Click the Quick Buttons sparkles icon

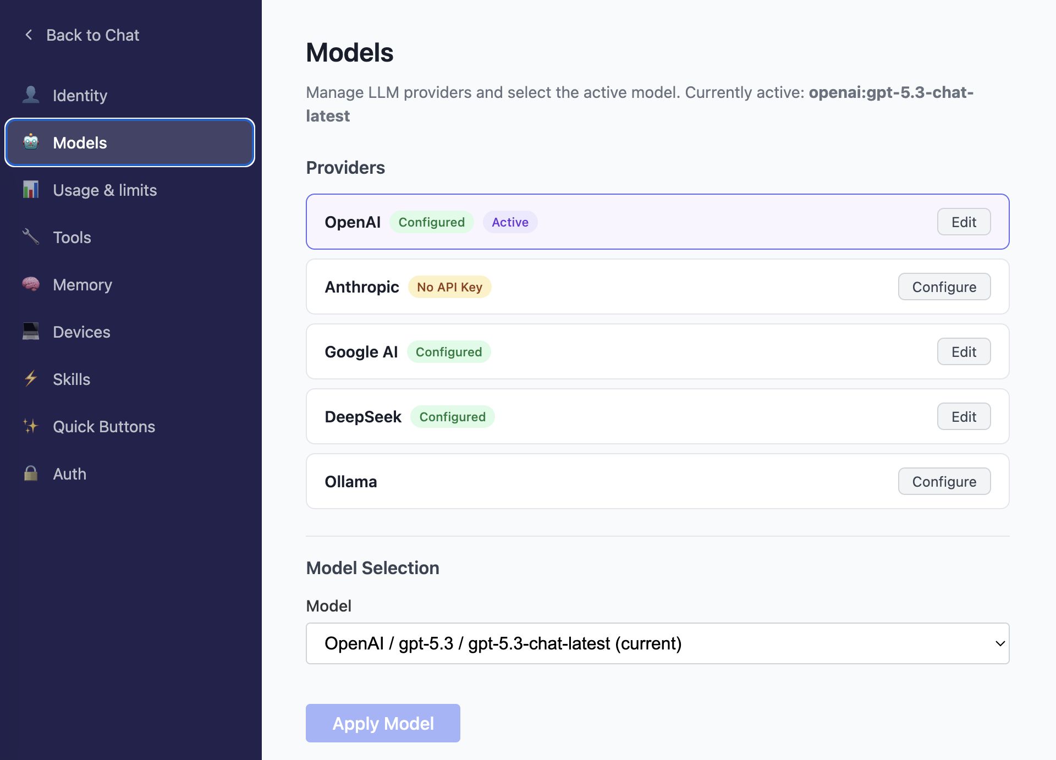(31, 426)
